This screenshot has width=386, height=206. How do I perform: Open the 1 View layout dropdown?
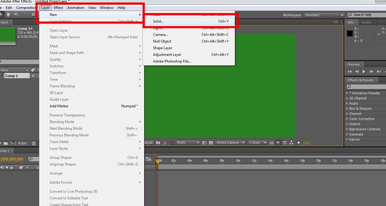coord(257,143)
